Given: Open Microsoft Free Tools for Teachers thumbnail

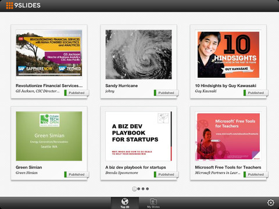Looking at the screenshot, I should (228, 136).
